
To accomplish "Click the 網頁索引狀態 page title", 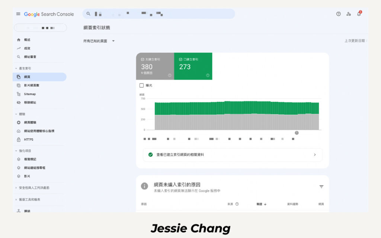I will (x=97, y=28).
